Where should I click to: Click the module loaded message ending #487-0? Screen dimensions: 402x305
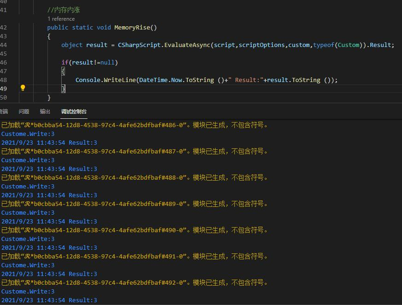coord(134,151)
